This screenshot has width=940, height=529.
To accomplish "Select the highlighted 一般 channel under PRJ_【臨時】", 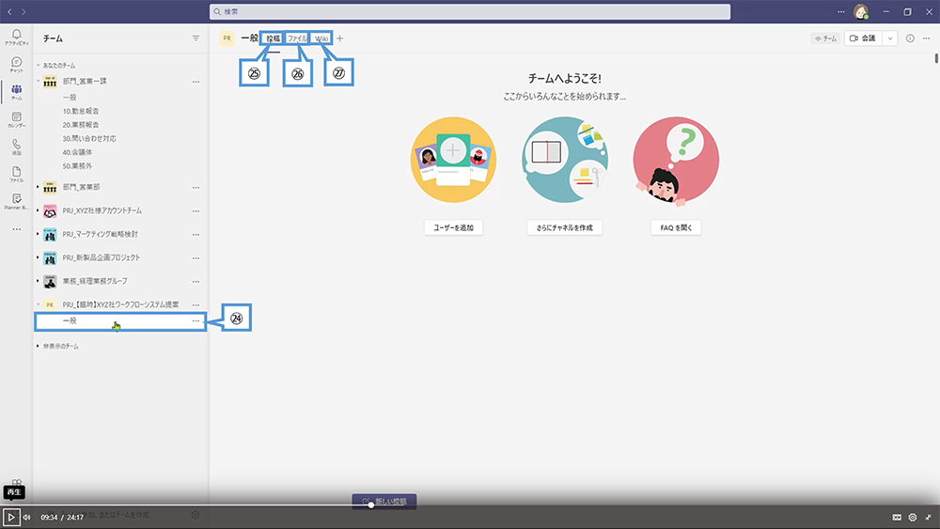I will (x=120, y=321).
